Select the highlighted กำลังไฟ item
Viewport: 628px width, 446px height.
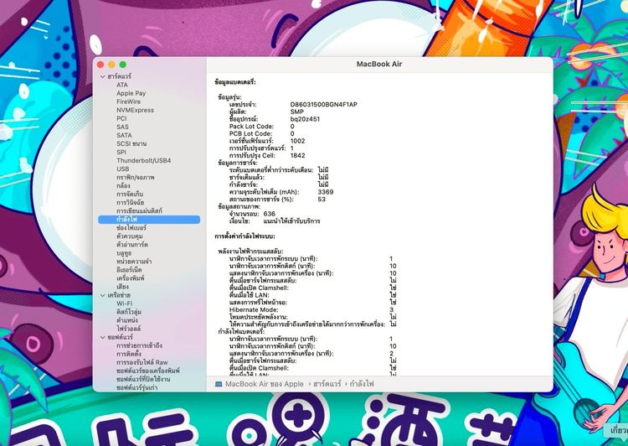coord(149,220)
